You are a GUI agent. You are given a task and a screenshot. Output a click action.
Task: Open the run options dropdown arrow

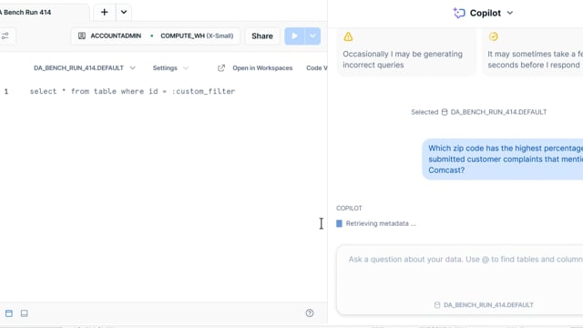pyautogui.click(x=312, y=36)
